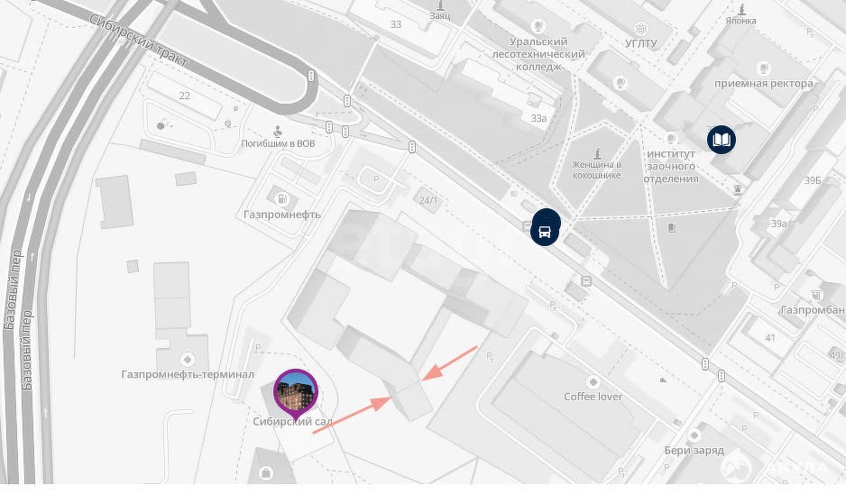Viewport: 846px width, 494px height.
Task: Click the Coffee lover place icon
Action: pos(593,382)
